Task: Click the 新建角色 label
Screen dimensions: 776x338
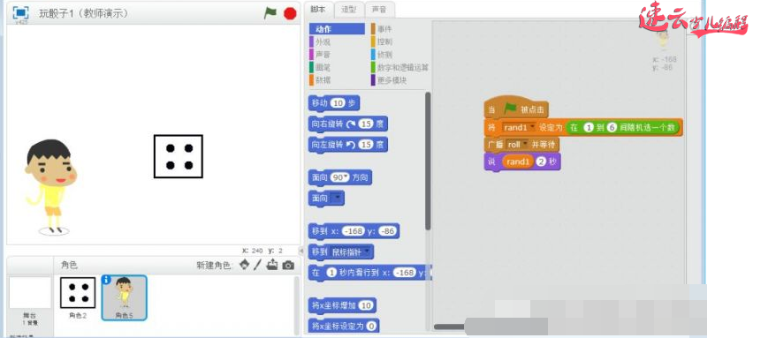Action: pos(214,266)
